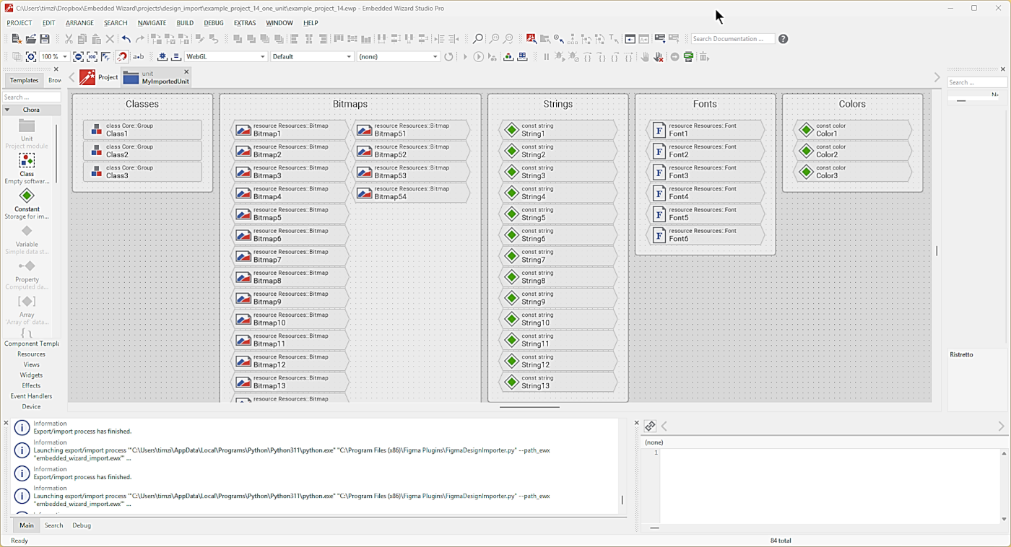Image resolution: width=1011 pixels, height=547 pixels.
Task: Switch to the Debug log tab
Action: (82, 525)
